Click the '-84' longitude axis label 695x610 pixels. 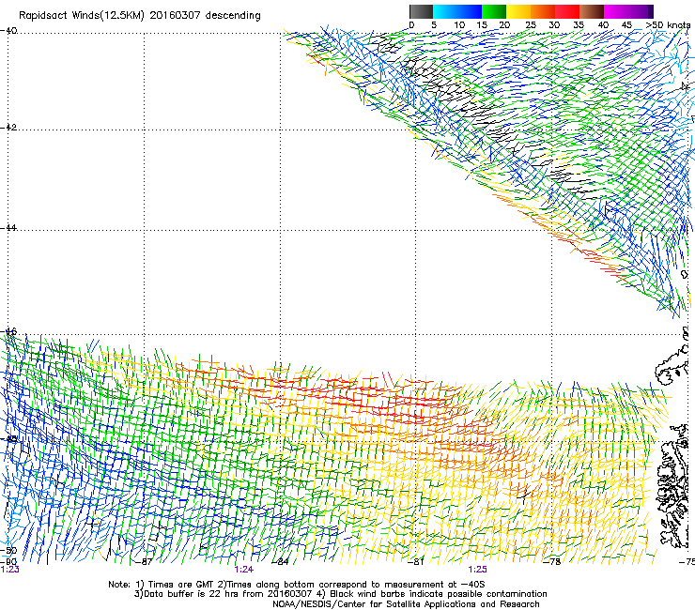[280, 562]
